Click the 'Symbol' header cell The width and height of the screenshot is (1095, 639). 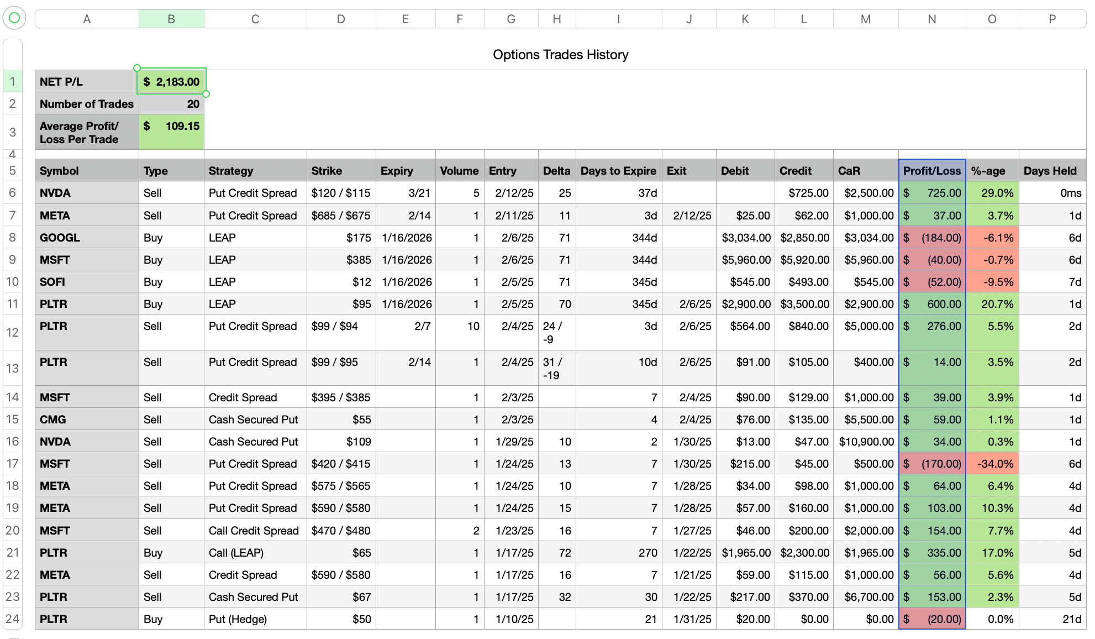click(87, 171)
